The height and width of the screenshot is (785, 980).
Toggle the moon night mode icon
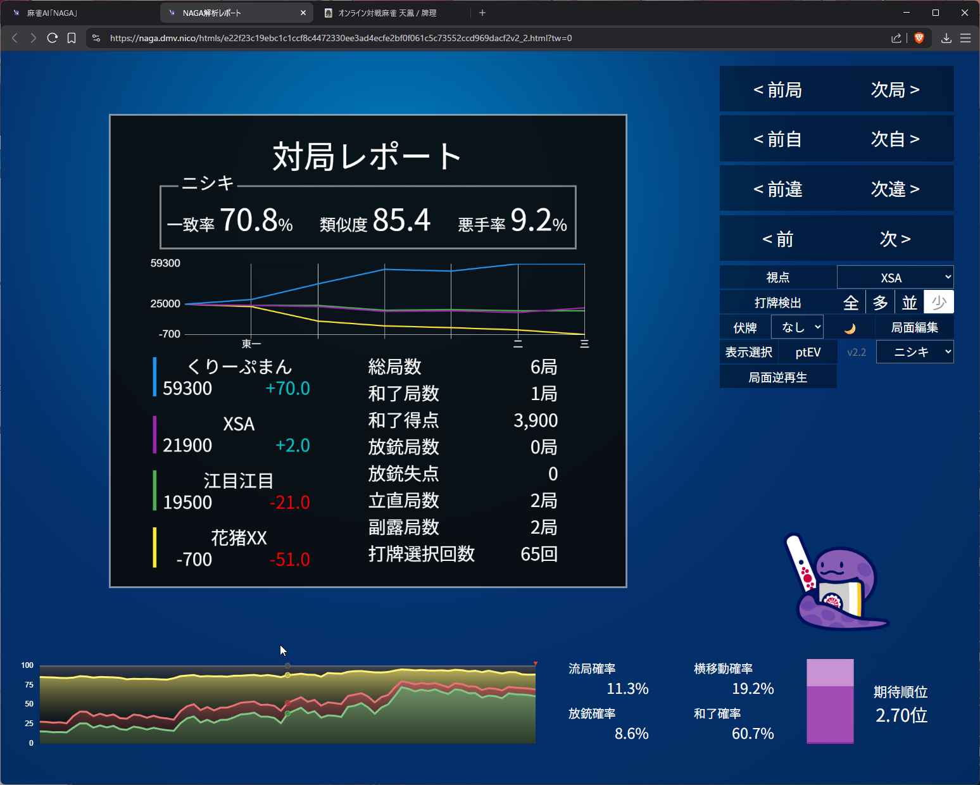850,328
